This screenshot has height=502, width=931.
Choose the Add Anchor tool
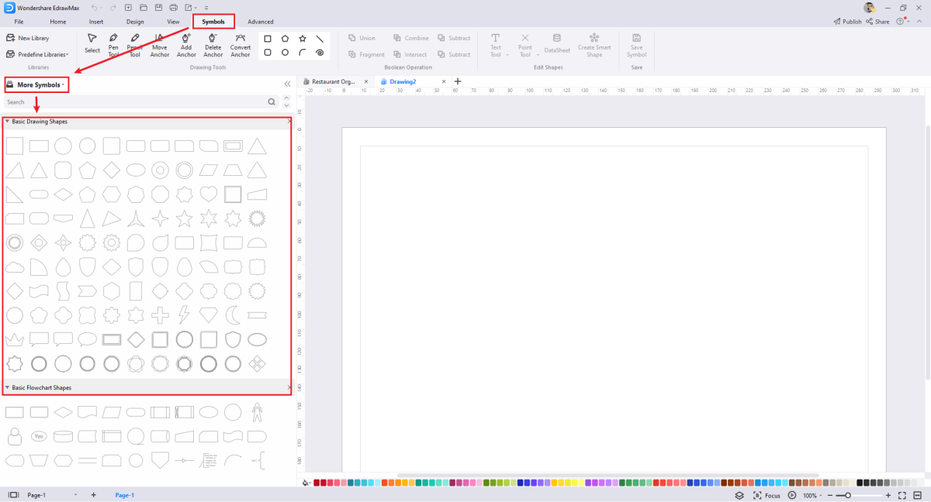186,45
